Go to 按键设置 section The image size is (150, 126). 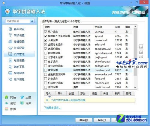tap(19, 42)
